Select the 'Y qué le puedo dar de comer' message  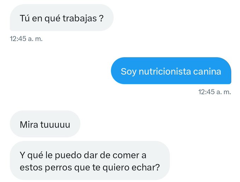[90, 161]
